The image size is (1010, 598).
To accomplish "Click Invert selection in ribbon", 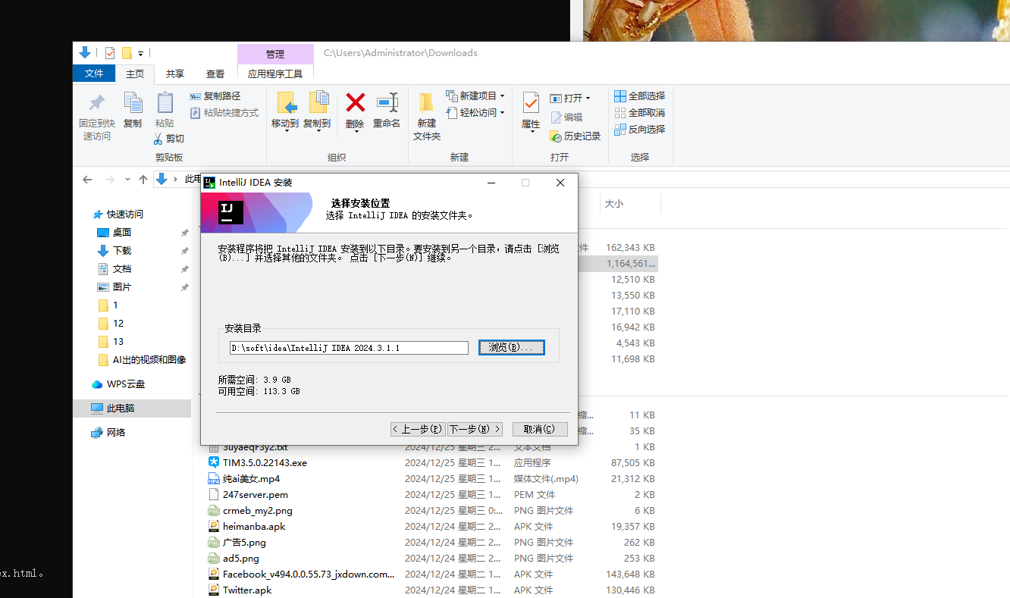I will click(639, 130).
